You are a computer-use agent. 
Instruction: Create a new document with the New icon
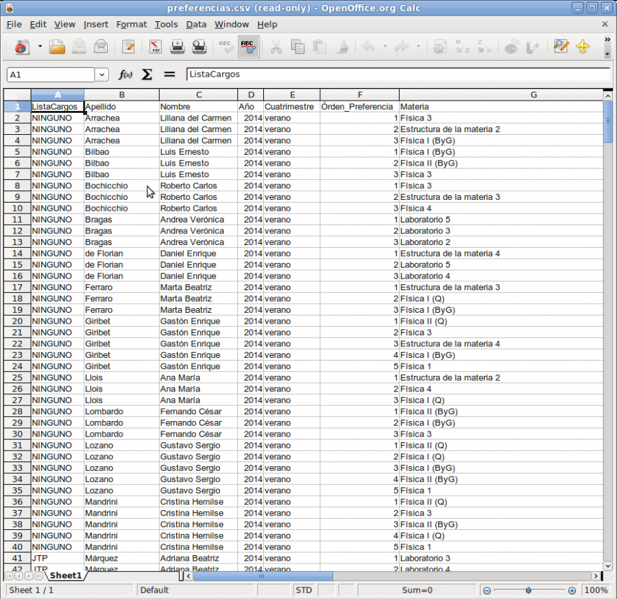[x=22, y=47]
